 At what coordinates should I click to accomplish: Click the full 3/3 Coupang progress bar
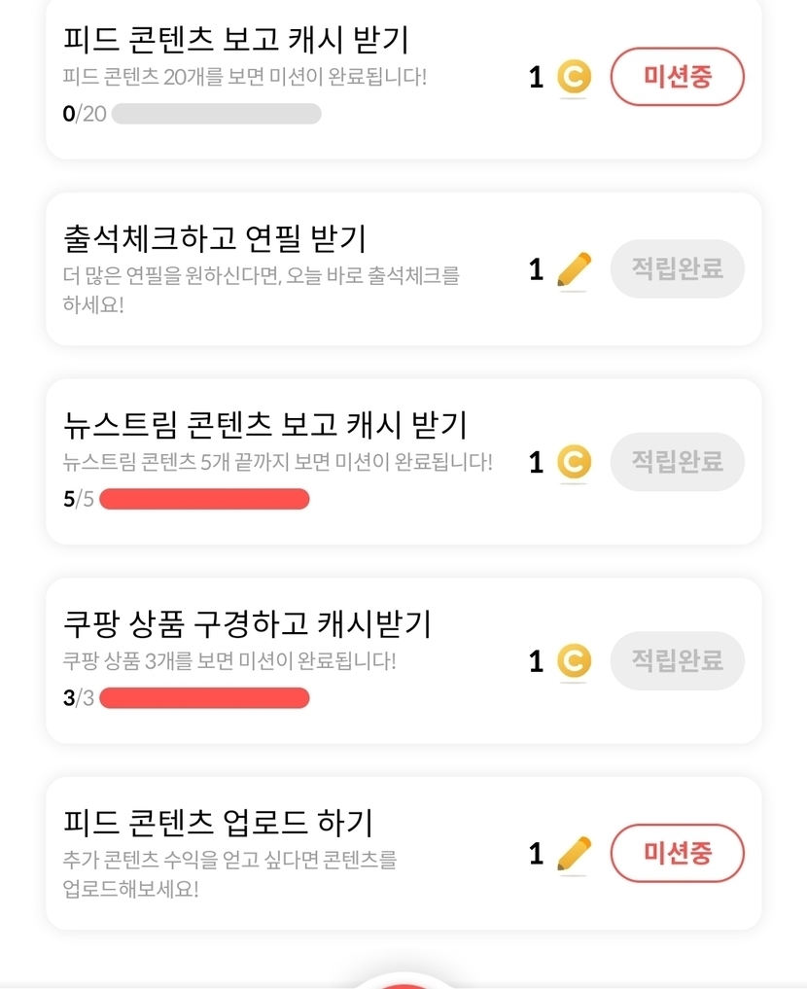click(204, 698)
